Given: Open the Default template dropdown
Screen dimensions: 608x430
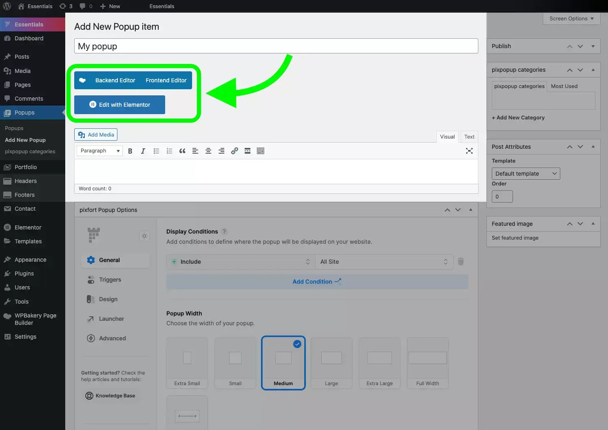Looking at the screenshot, I should tap(526, 174).
